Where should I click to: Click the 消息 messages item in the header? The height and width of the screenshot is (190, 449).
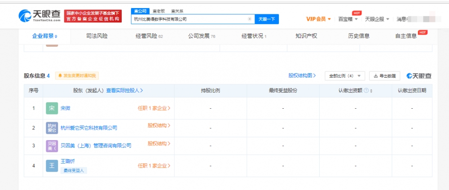[401, 19]
